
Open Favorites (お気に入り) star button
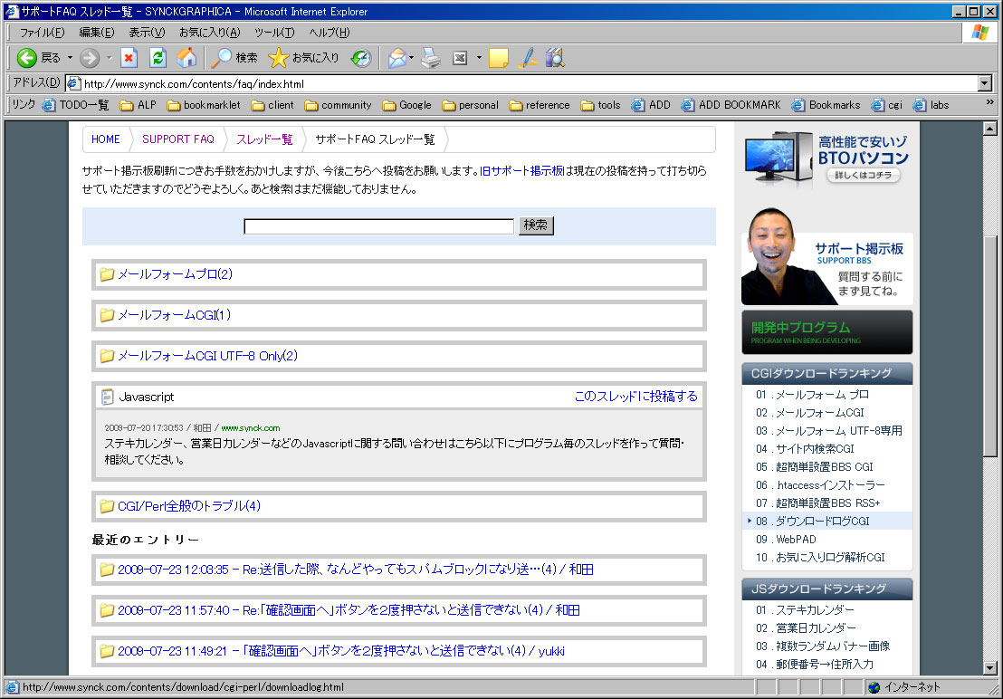[304, 58]
